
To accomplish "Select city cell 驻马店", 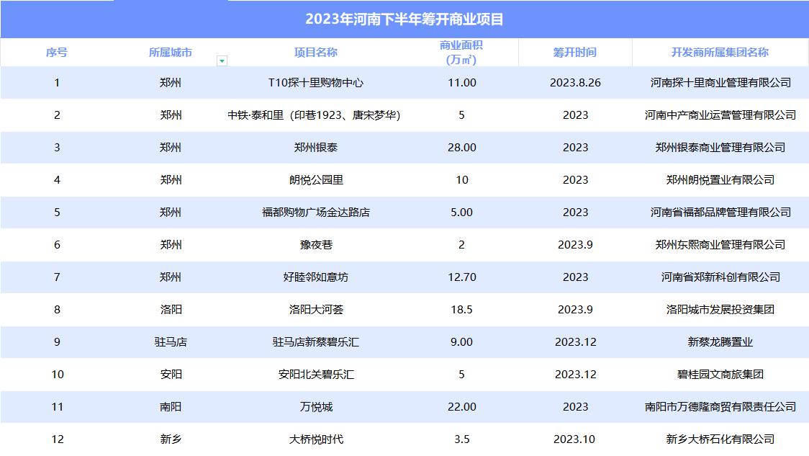I will (171, 342).
